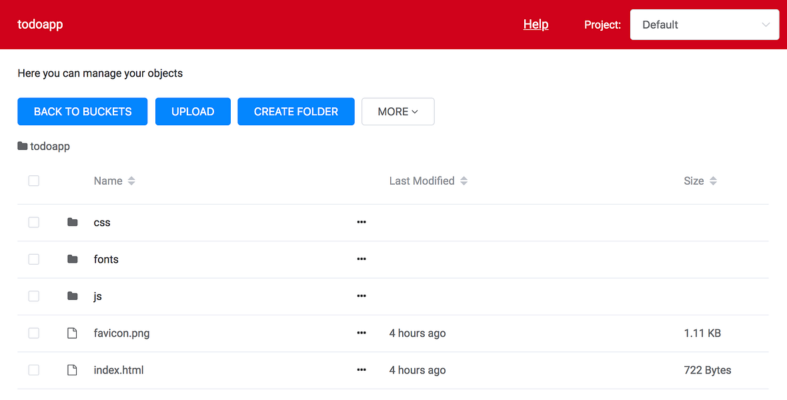Open the Project Default dropdown
Image resolution: width=787 pixels, height=400 pixels.
(x=705, y=25)
